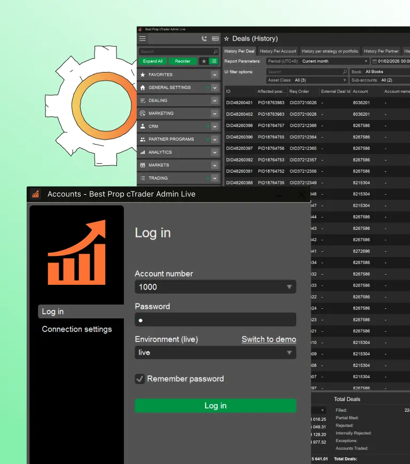The width and height of the screenshot is (410, 464).
Task: Sort by the Account column header
Action: tap(367, 91)
